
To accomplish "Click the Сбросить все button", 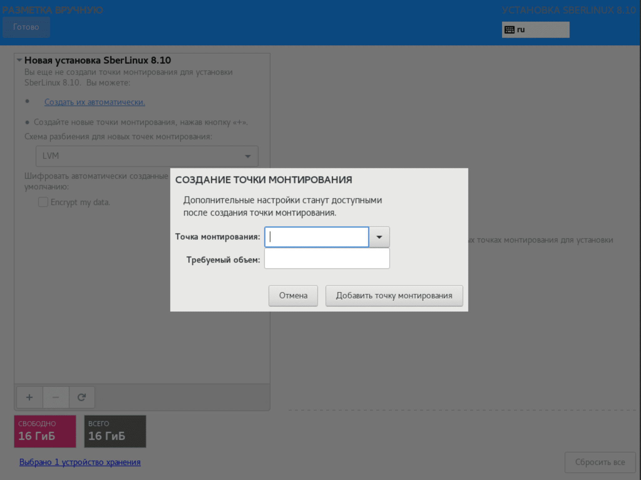I will tap(600, 462).
